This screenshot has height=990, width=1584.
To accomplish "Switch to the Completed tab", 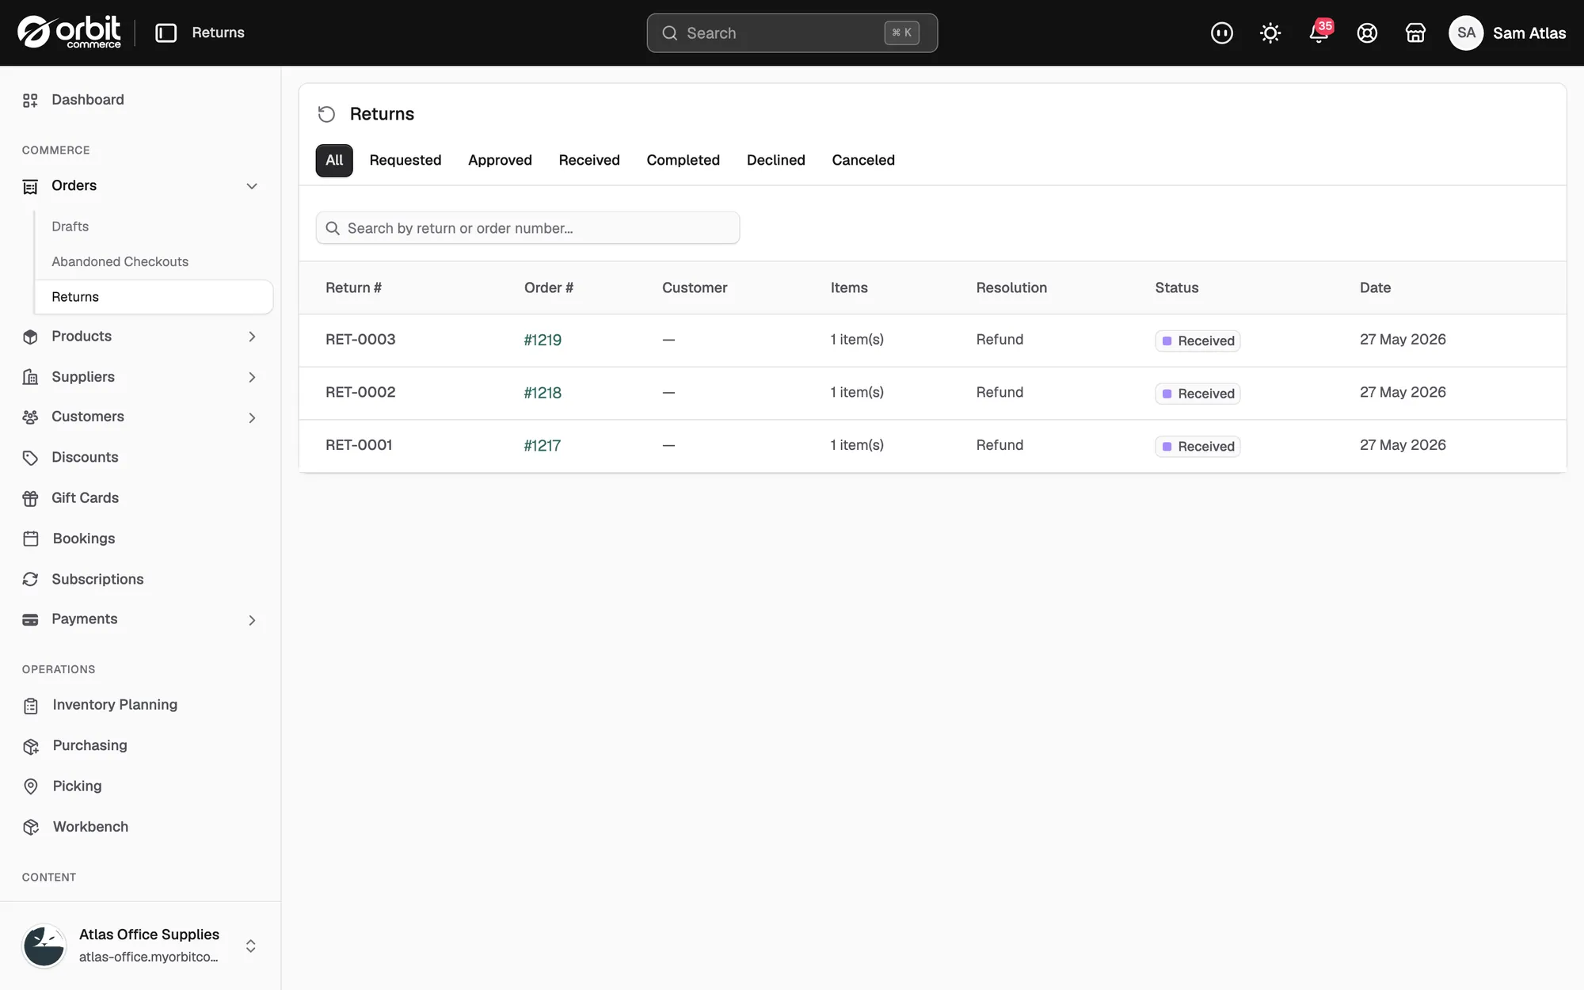I will (683, 160).
